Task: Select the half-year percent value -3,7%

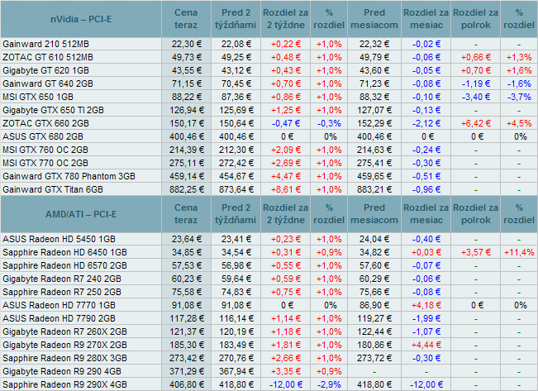Action: [519, 97]
